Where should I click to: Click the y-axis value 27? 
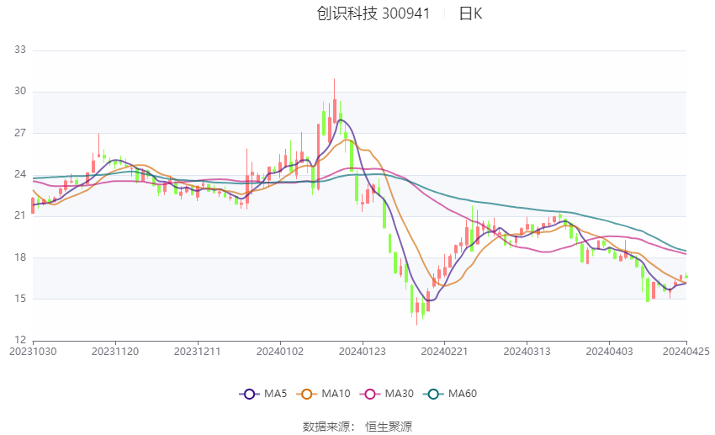click(x=20, y=133)
